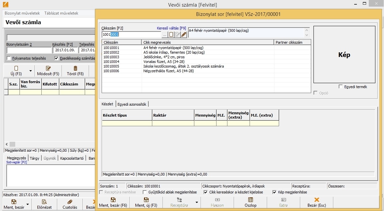The width and height of the screenshot is (384, 211).
Task: Click the pencil edit icon beside Cikkszám field
Action: point(184,34)
